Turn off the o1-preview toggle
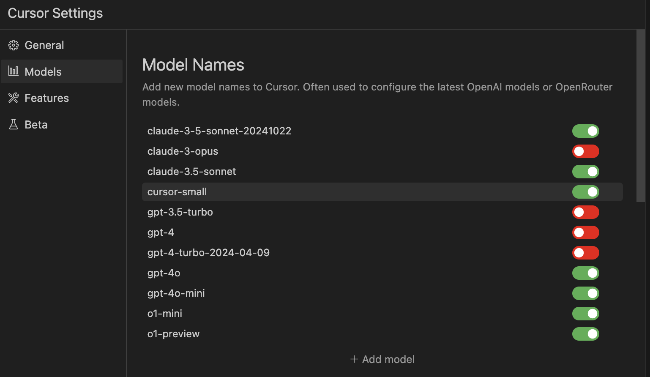Screen dimensions: 650x377 pos(586,334)
